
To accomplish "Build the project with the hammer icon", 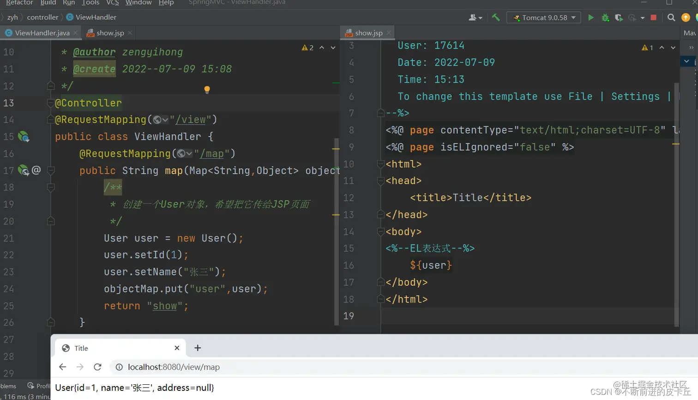I will point(496,18).
